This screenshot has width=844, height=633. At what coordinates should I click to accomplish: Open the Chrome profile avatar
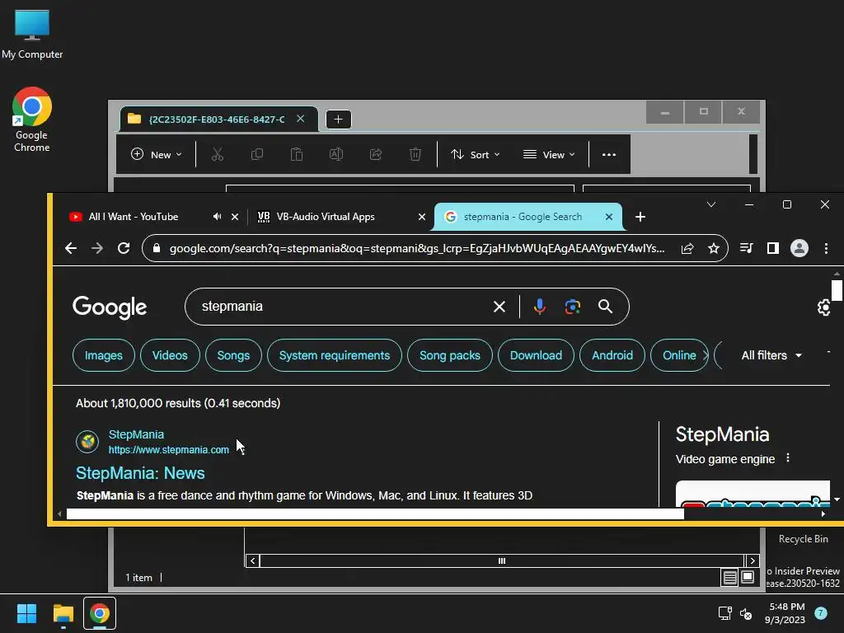(x=799, y=248)
